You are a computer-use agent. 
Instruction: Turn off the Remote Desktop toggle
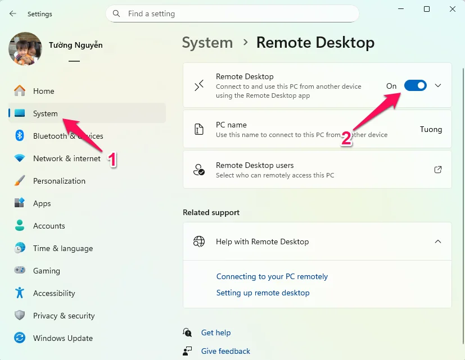415,85
